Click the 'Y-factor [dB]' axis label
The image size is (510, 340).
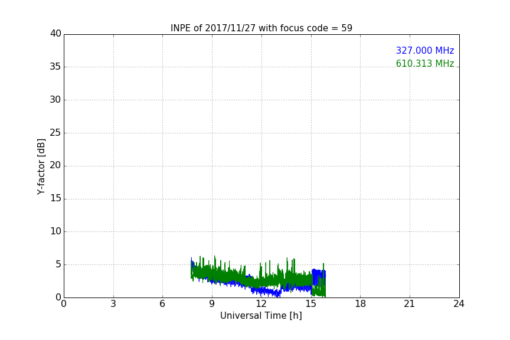(x=41, y=166)
